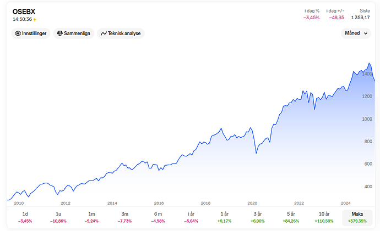Screen dimensions: 380x231
Task: Choose the 6 m period
Action: click(x=158, y=217)
